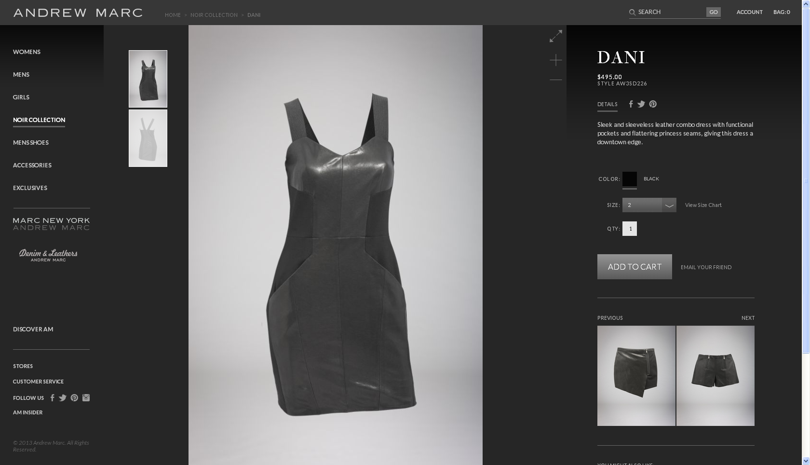Select the Black color swatch

630,179
